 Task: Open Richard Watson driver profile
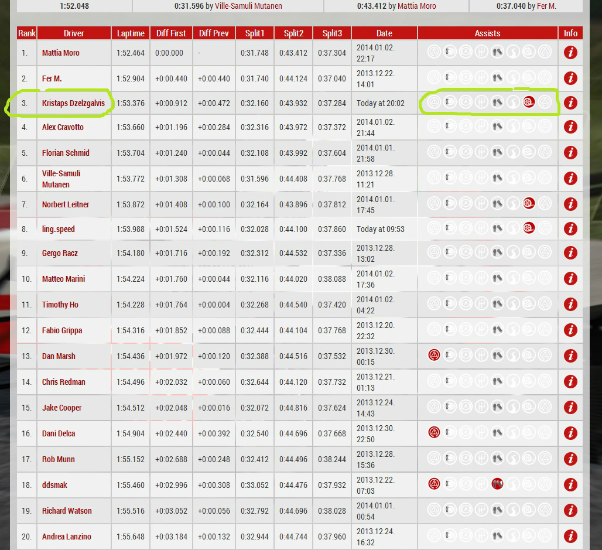point(67,510)
